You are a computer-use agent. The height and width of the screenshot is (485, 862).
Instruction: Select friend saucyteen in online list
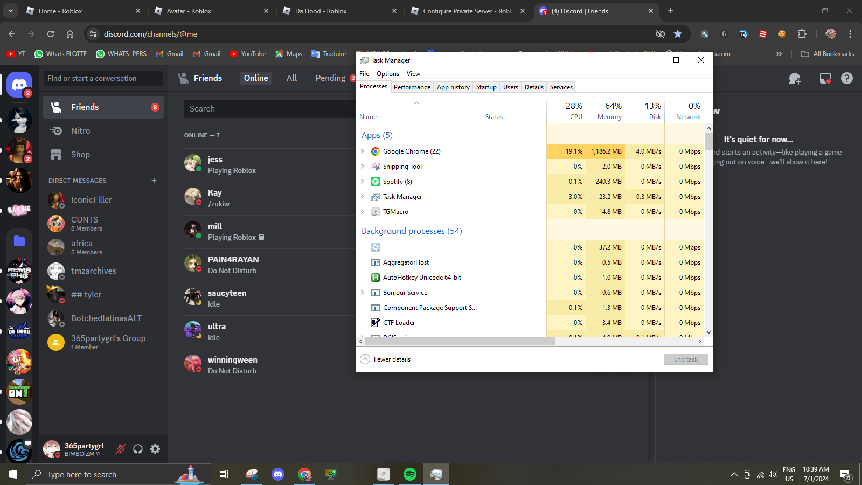click(x=269, y=299)
